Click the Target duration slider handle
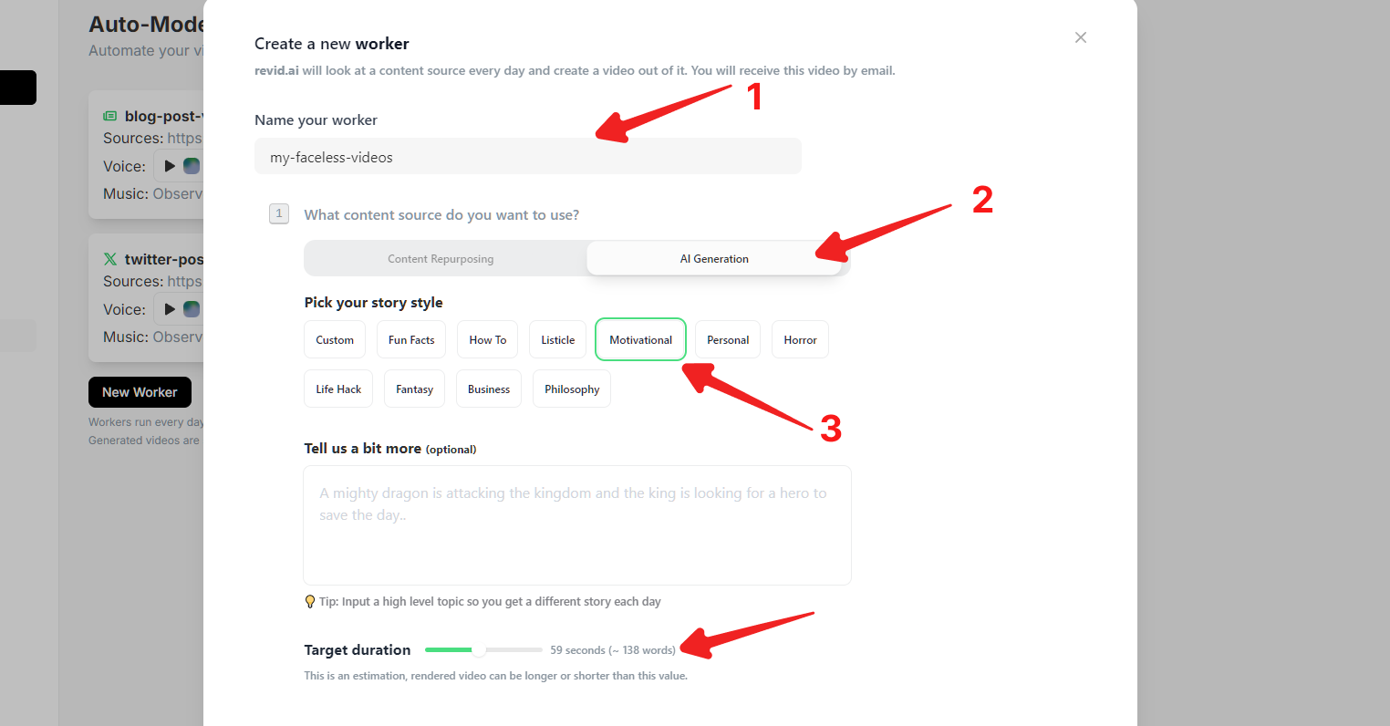Image resolution: width=1390 pixels, height=726 pixels. point(479,650)
